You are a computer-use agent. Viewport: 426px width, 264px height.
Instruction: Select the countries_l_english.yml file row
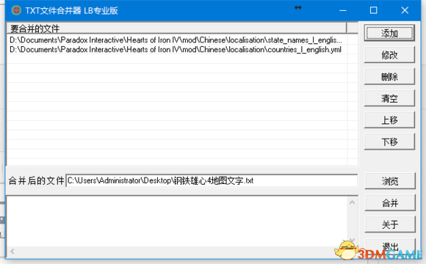pos(176,49)
